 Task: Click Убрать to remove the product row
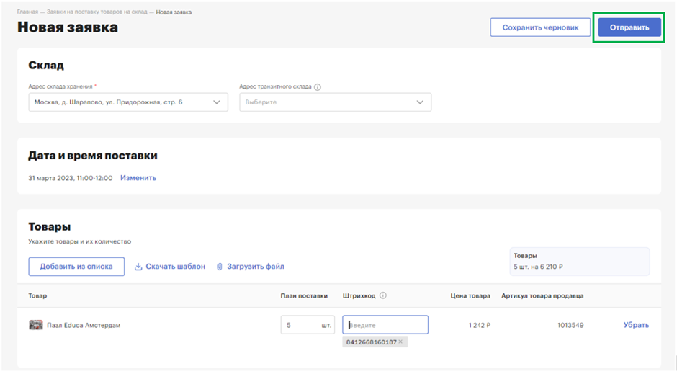(636, 325)
